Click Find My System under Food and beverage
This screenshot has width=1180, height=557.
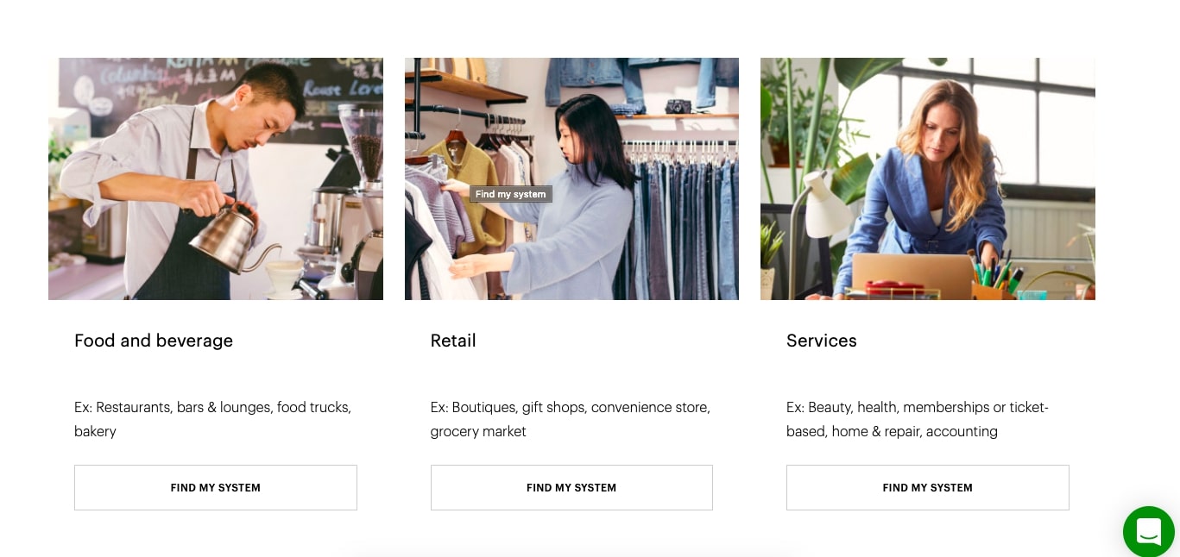[x=216, y=487]
